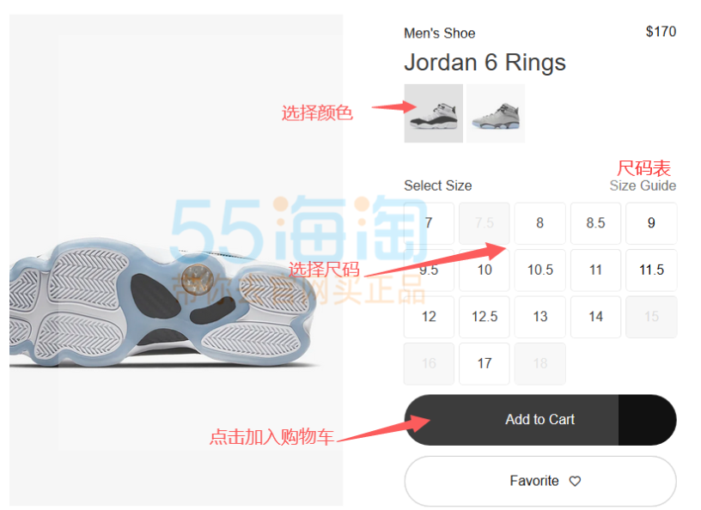The width and height of the screenshot is (701, 510).
Task: Choose size 13
Action: (539, 317)
